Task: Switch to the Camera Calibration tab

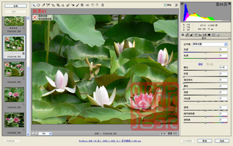Action: (x=209, y=35)
